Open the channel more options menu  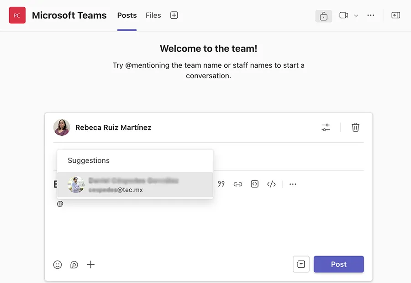pos(371,16)
